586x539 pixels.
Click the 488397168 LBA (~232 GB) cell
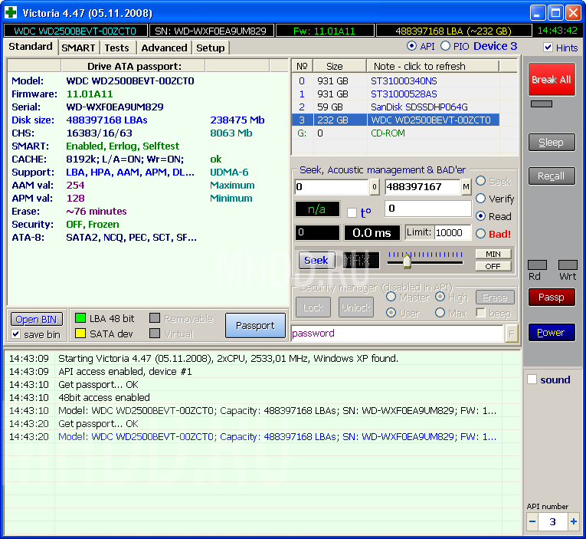[453, 31]
